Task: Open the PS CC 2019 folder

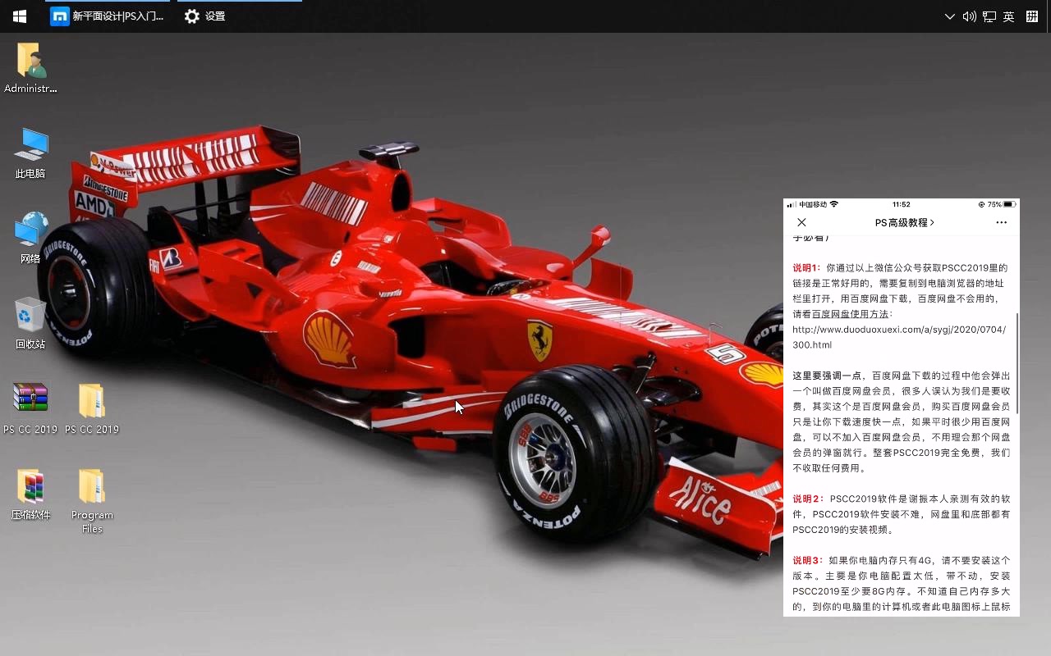Action: tap(92, 402)
